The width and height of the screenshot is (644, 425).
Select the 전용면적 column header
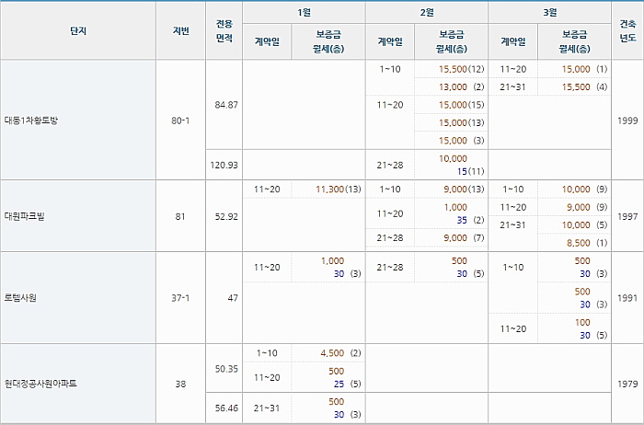click(x=224, y=31)
